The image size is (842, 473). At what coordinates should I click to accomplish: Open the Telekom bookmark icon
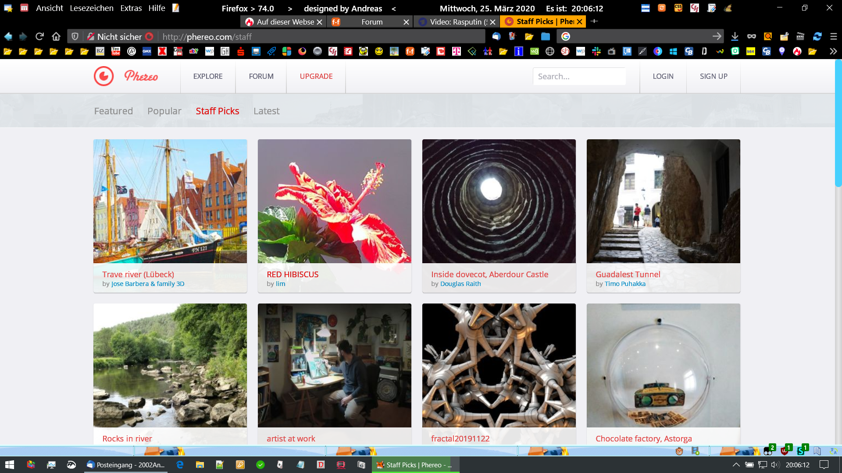pos(457,51)
